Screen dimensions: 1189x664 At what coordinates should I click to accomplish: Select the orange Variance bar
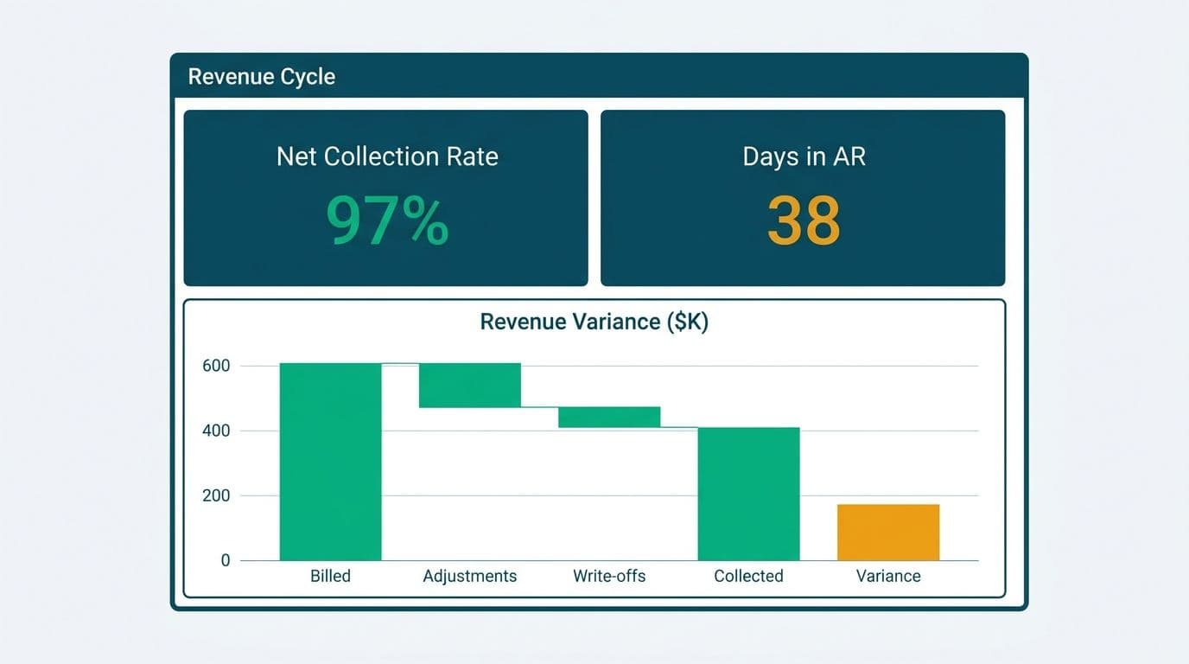888,532
